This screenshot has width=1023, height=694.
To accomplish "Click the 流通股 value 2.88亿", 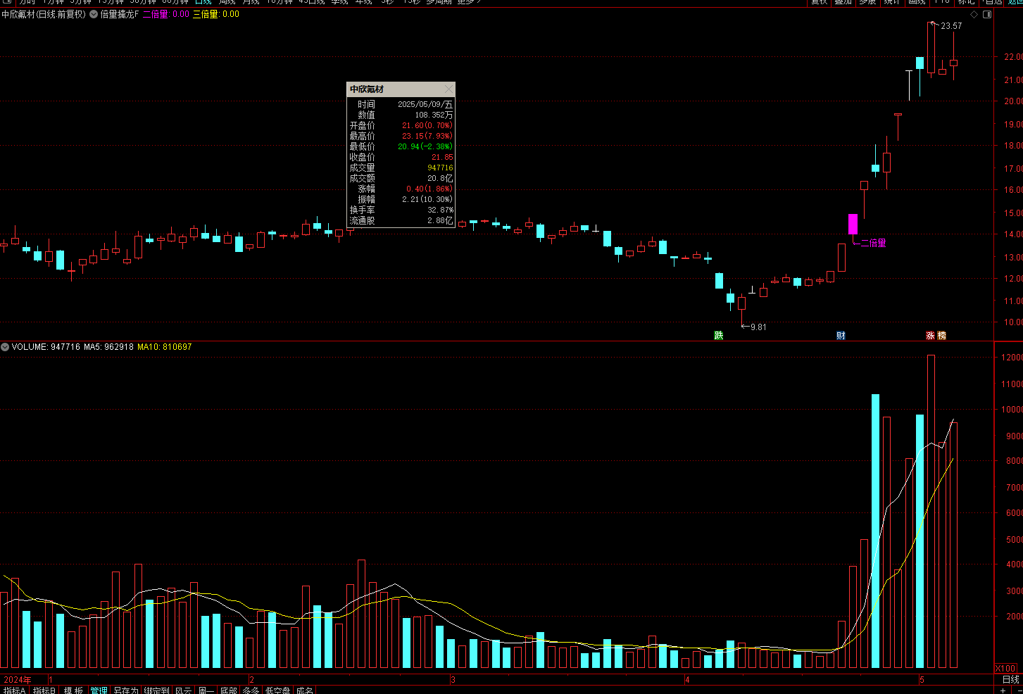I will coord(440,220).
